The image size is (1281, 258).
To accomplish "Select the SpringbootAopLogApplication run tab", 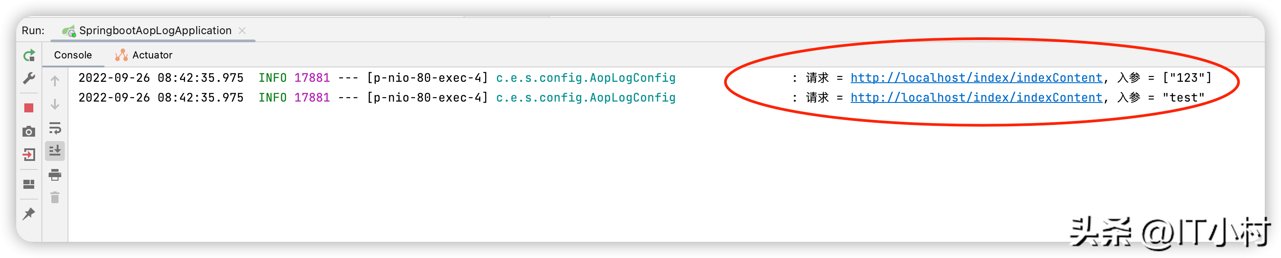I will click(147, 31).
